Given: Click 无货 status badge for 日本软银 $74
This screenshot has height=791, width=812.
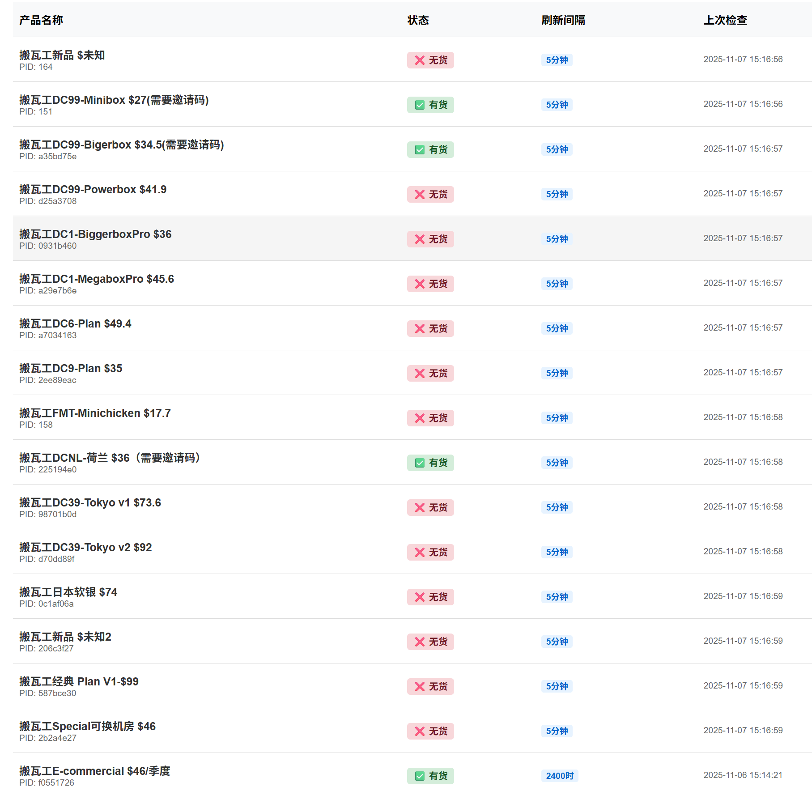Looking at the screenshot, I should pyautogui.click(x=430, y=597).
